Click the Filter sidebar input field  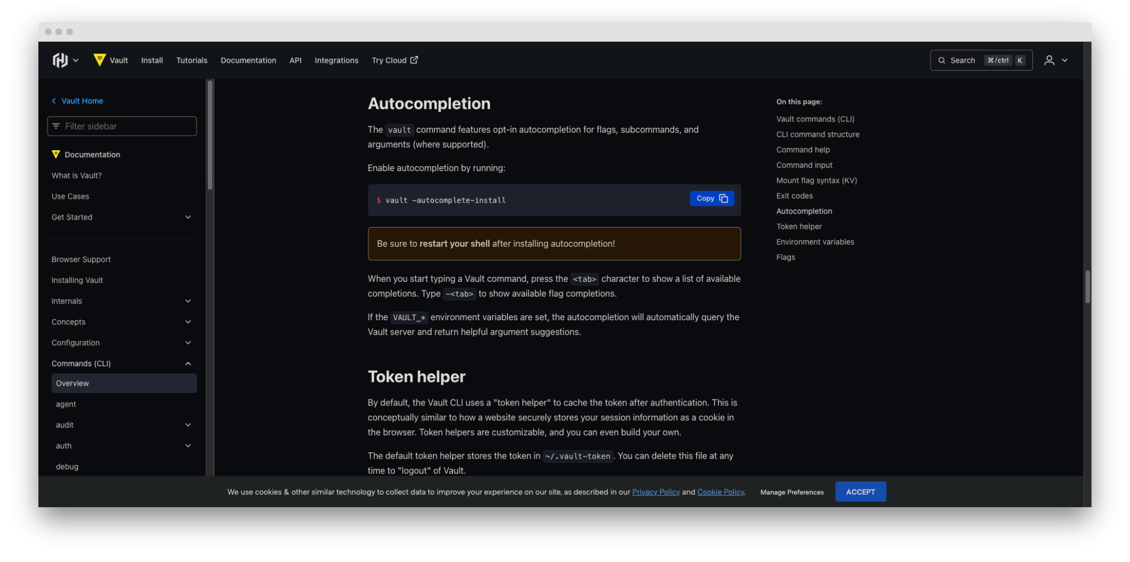(x=121, y=126)
